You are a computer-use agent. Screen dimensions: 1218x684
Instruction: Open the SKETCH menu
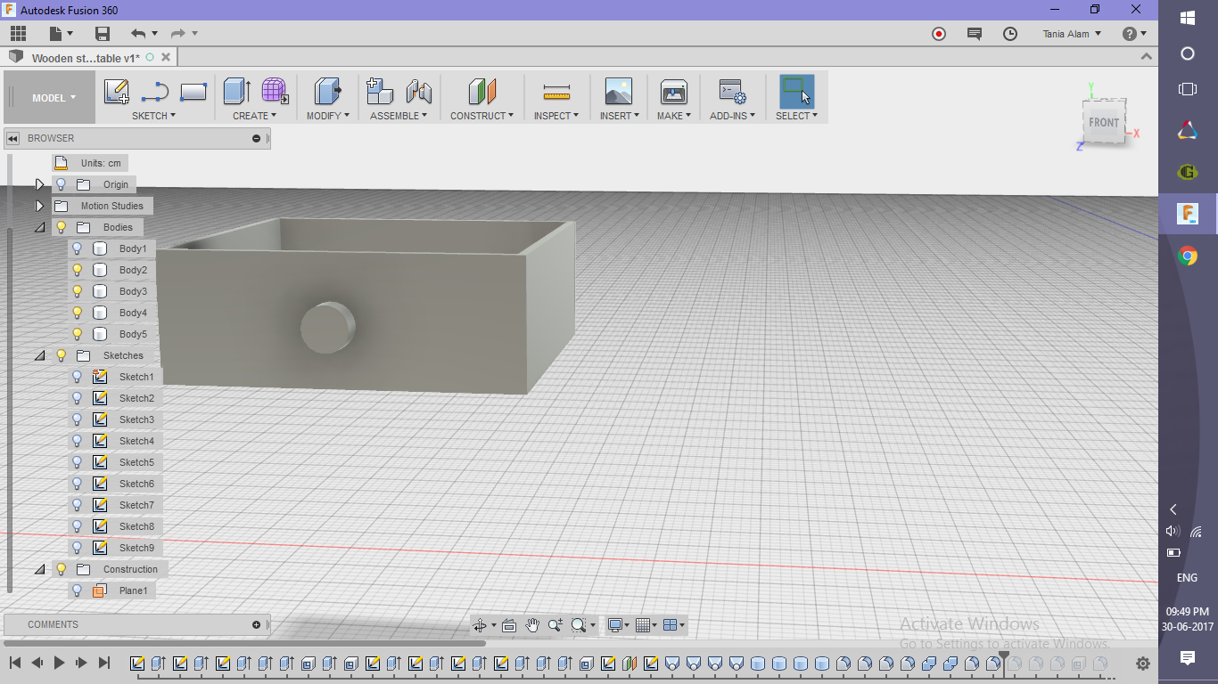tap(153, 116)
